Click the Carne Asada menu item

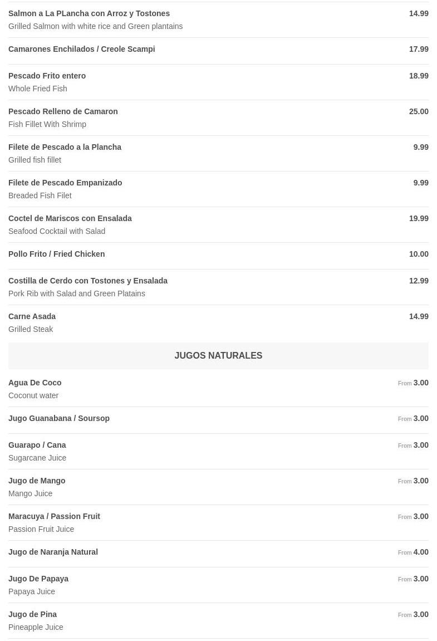pos(32,316)
